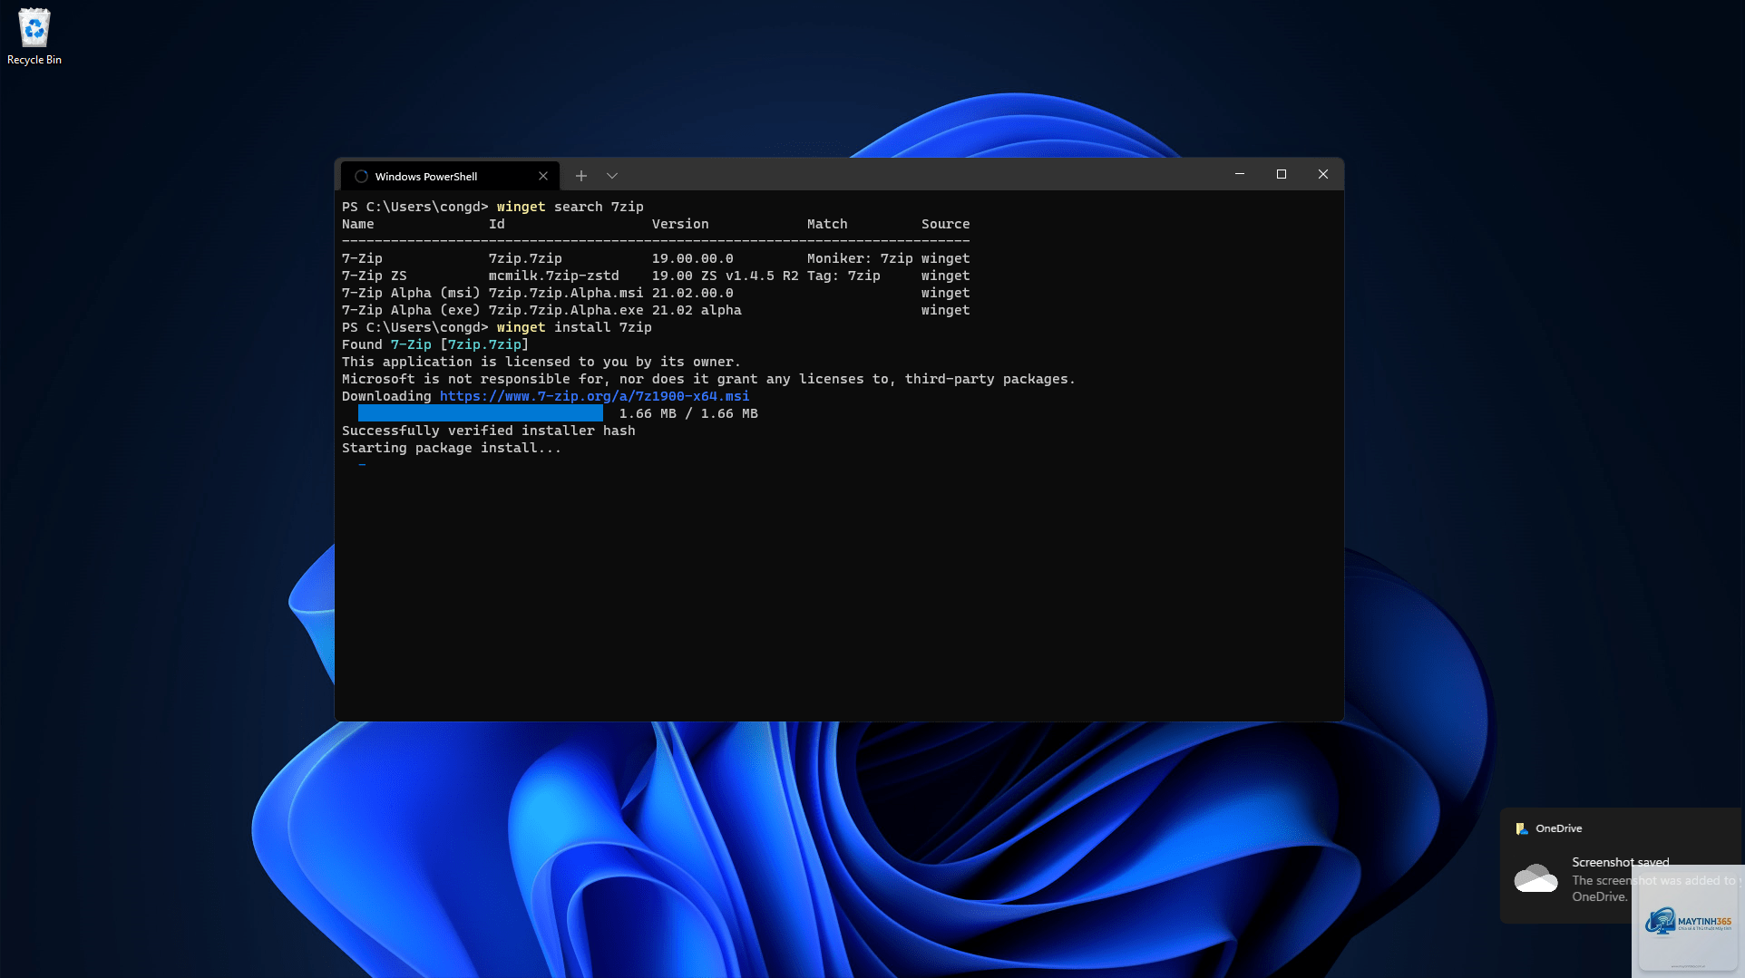The image size is (1745, 978).
Task: Click 'winget install 7zip' command line
Action: pyautogui.click(x=574, y=327)
